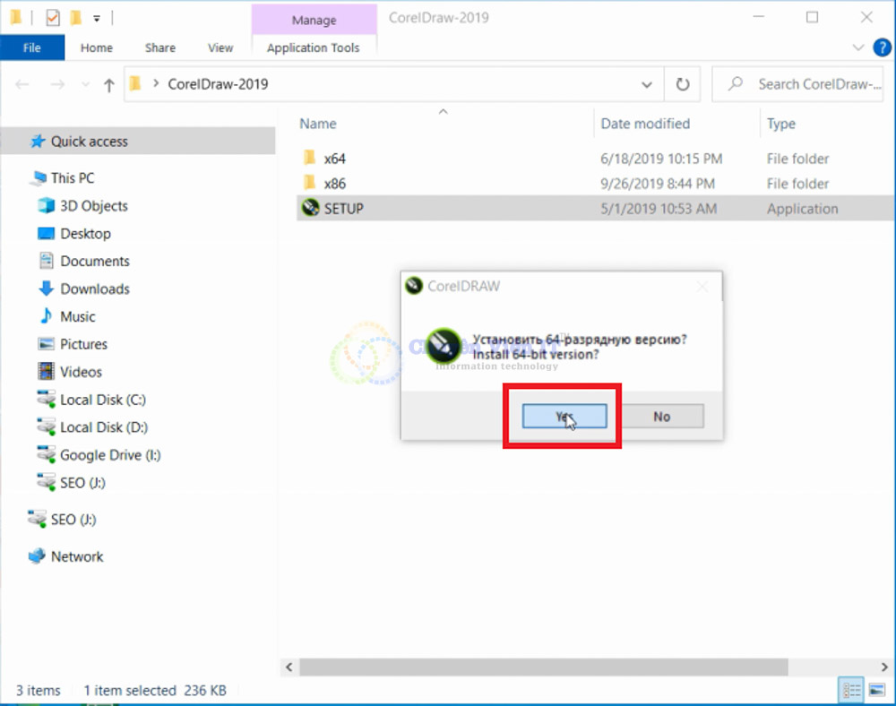Click the up-directory arrow icon
This screenshot has height=706, width=896.
109,85
